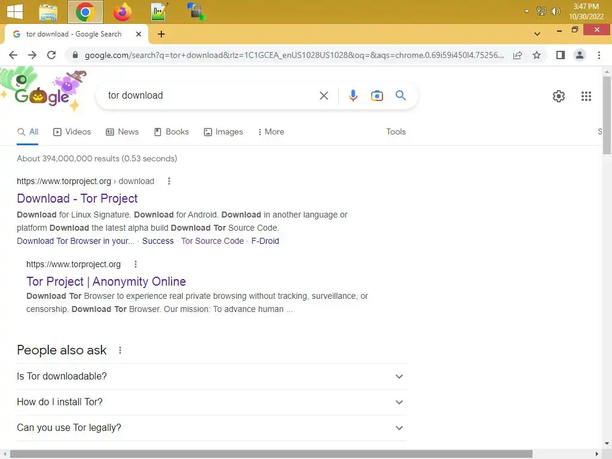The width and height of the screenshot is (612, 459).
Task: Open the tab search dropdown arrow
Action: click(537, 34)
